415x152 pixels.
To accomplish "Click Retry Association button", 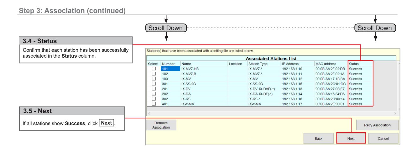I will (x=378, y=125).
